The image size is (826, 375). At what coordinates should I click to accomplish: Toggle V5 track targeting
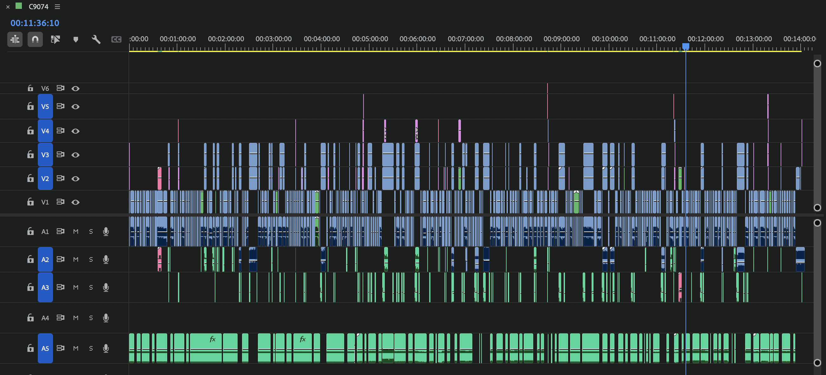pyautogui.click(x=45, y=106)
